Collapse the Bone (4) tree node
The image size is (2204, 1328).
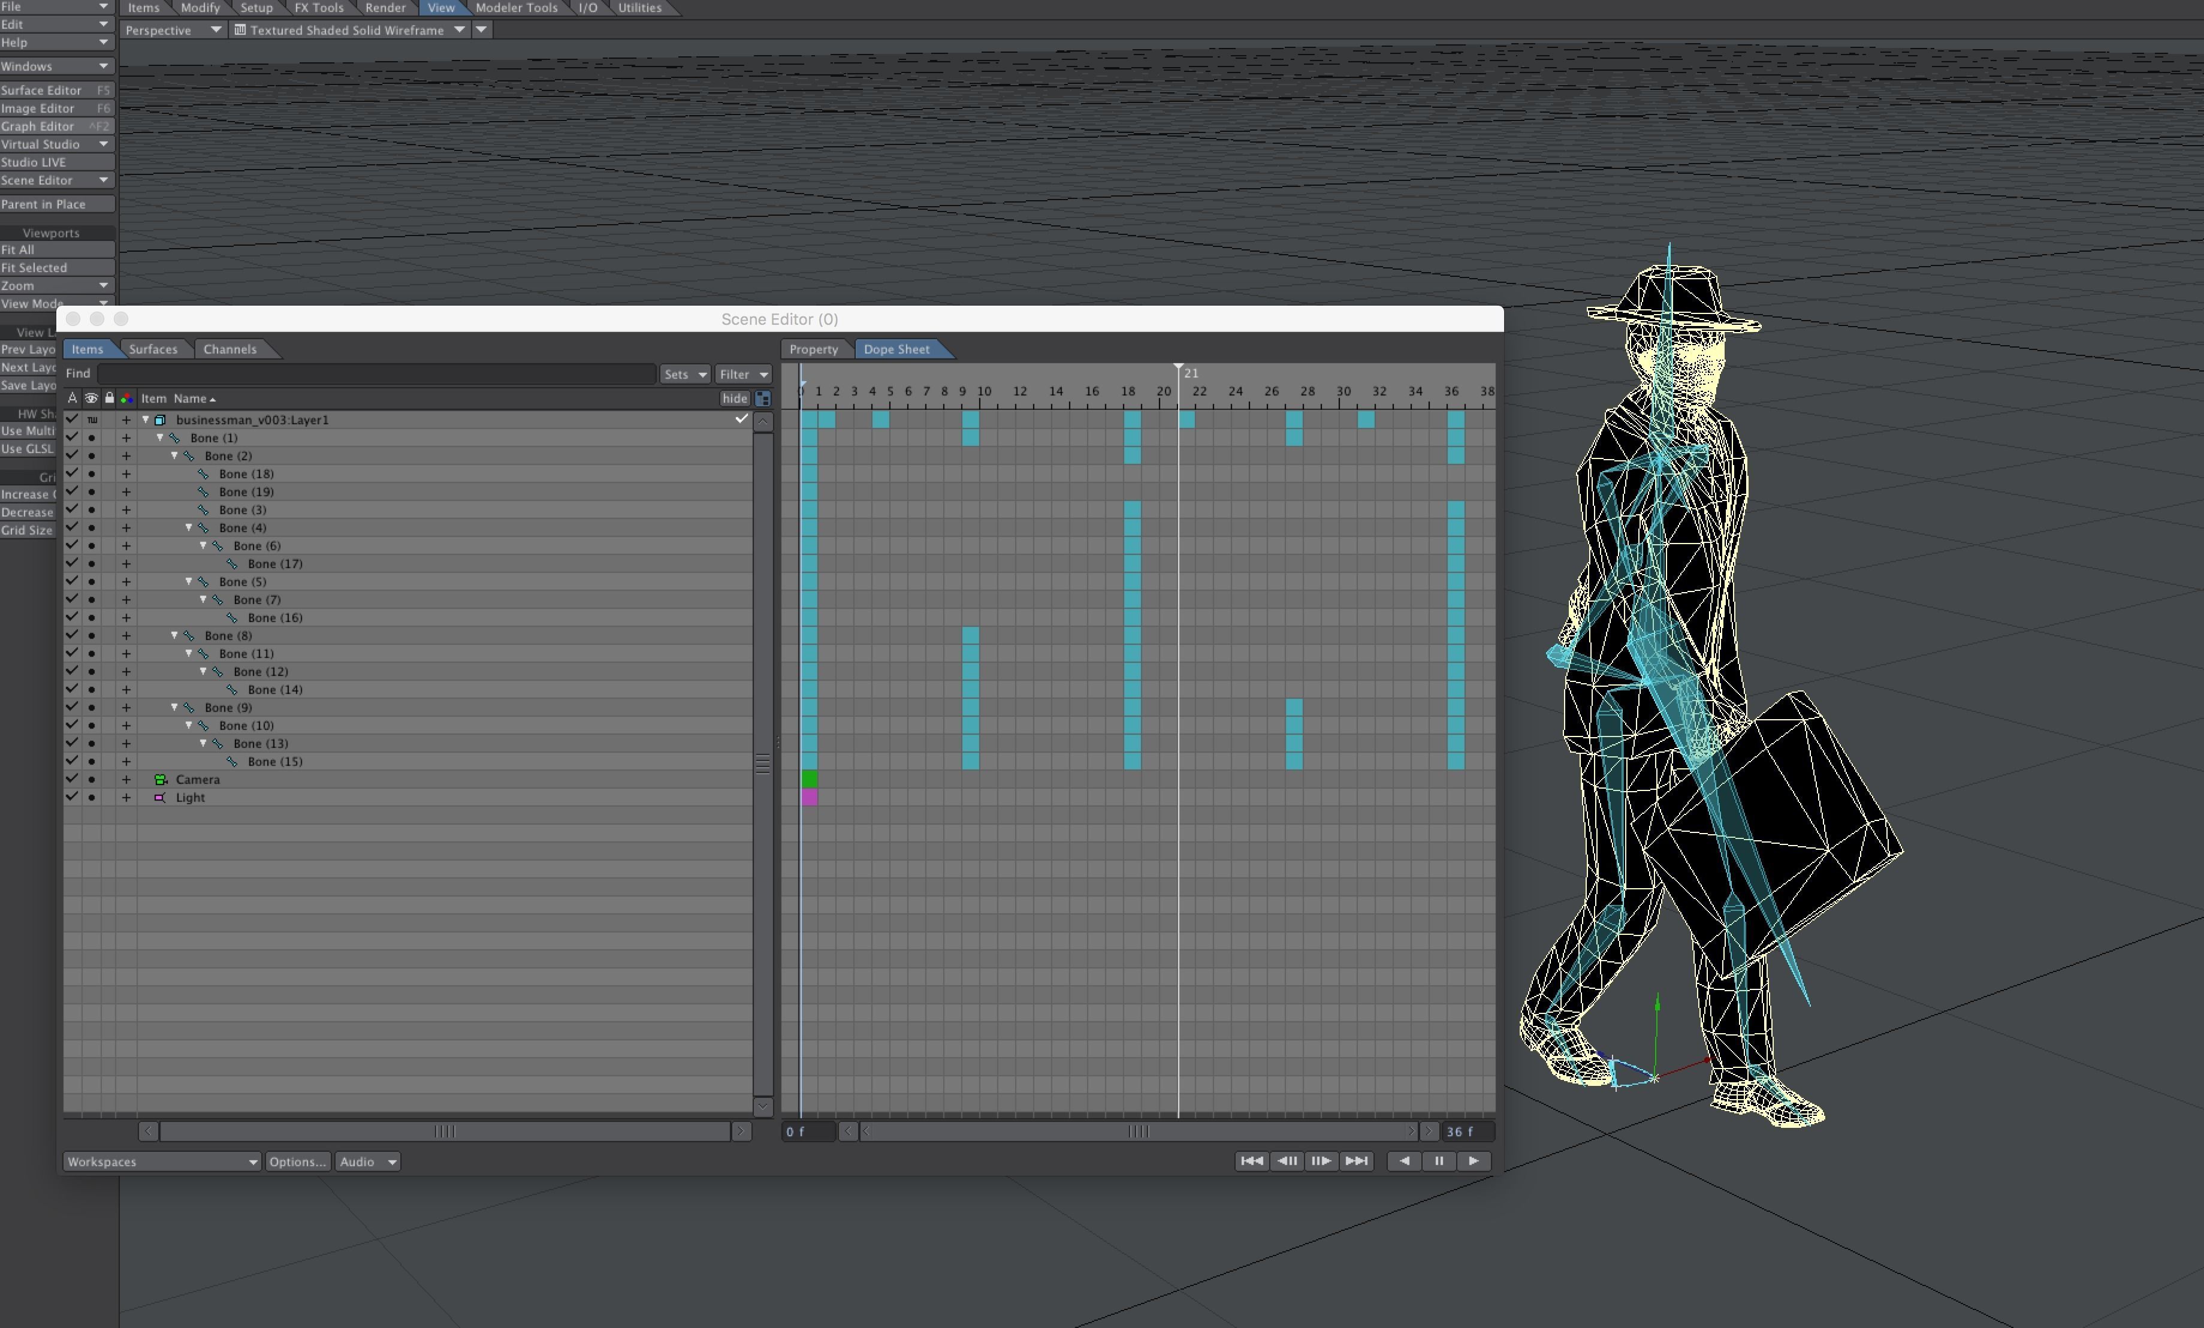click(189, 527)
